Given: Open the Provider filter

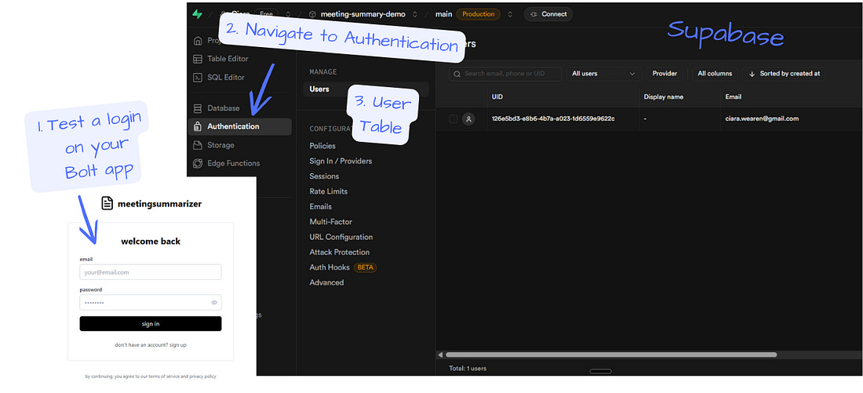Looking at the screenshot, I should click(665, 74).
